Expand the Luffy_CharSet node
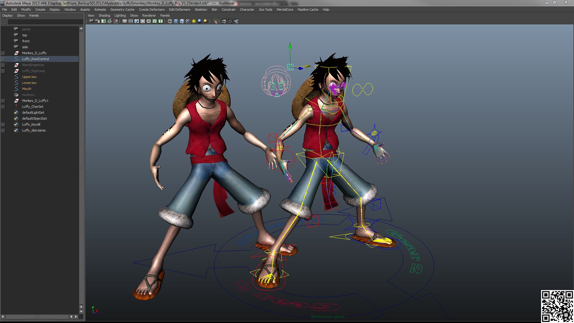 tap(3, 107)
